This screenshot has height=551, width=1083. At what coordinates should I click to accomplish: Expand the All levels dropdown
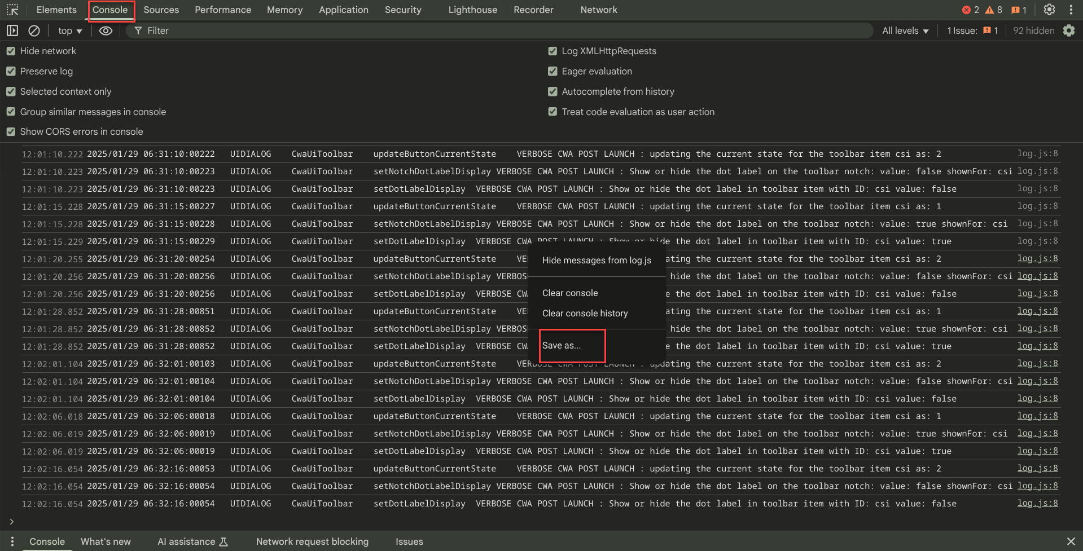pyautogui.click(x=905, y=30)
